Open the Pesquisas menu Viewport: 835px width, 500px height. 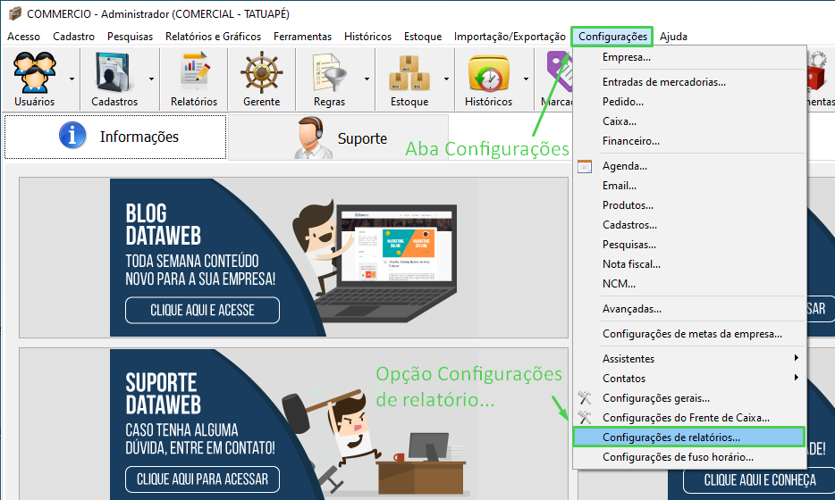click(130, 37)
